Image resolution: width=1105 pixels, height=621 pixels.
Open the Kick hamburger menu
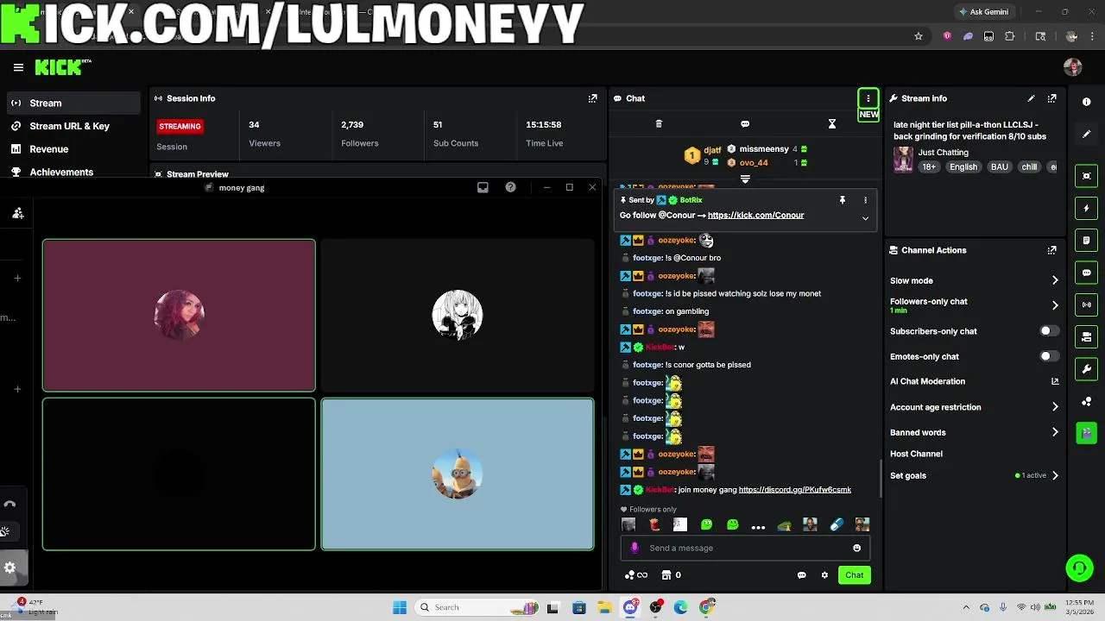(x=18, y=67)
